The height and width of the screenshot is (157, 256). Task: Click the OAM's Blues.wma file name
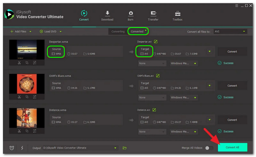60,76
